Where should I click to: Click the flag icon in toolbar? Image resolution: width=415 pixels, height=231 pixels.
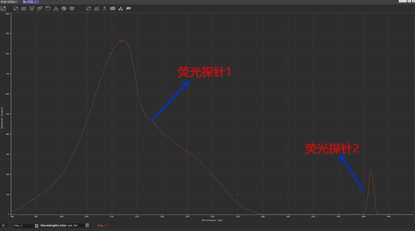[x=128, y=9]
